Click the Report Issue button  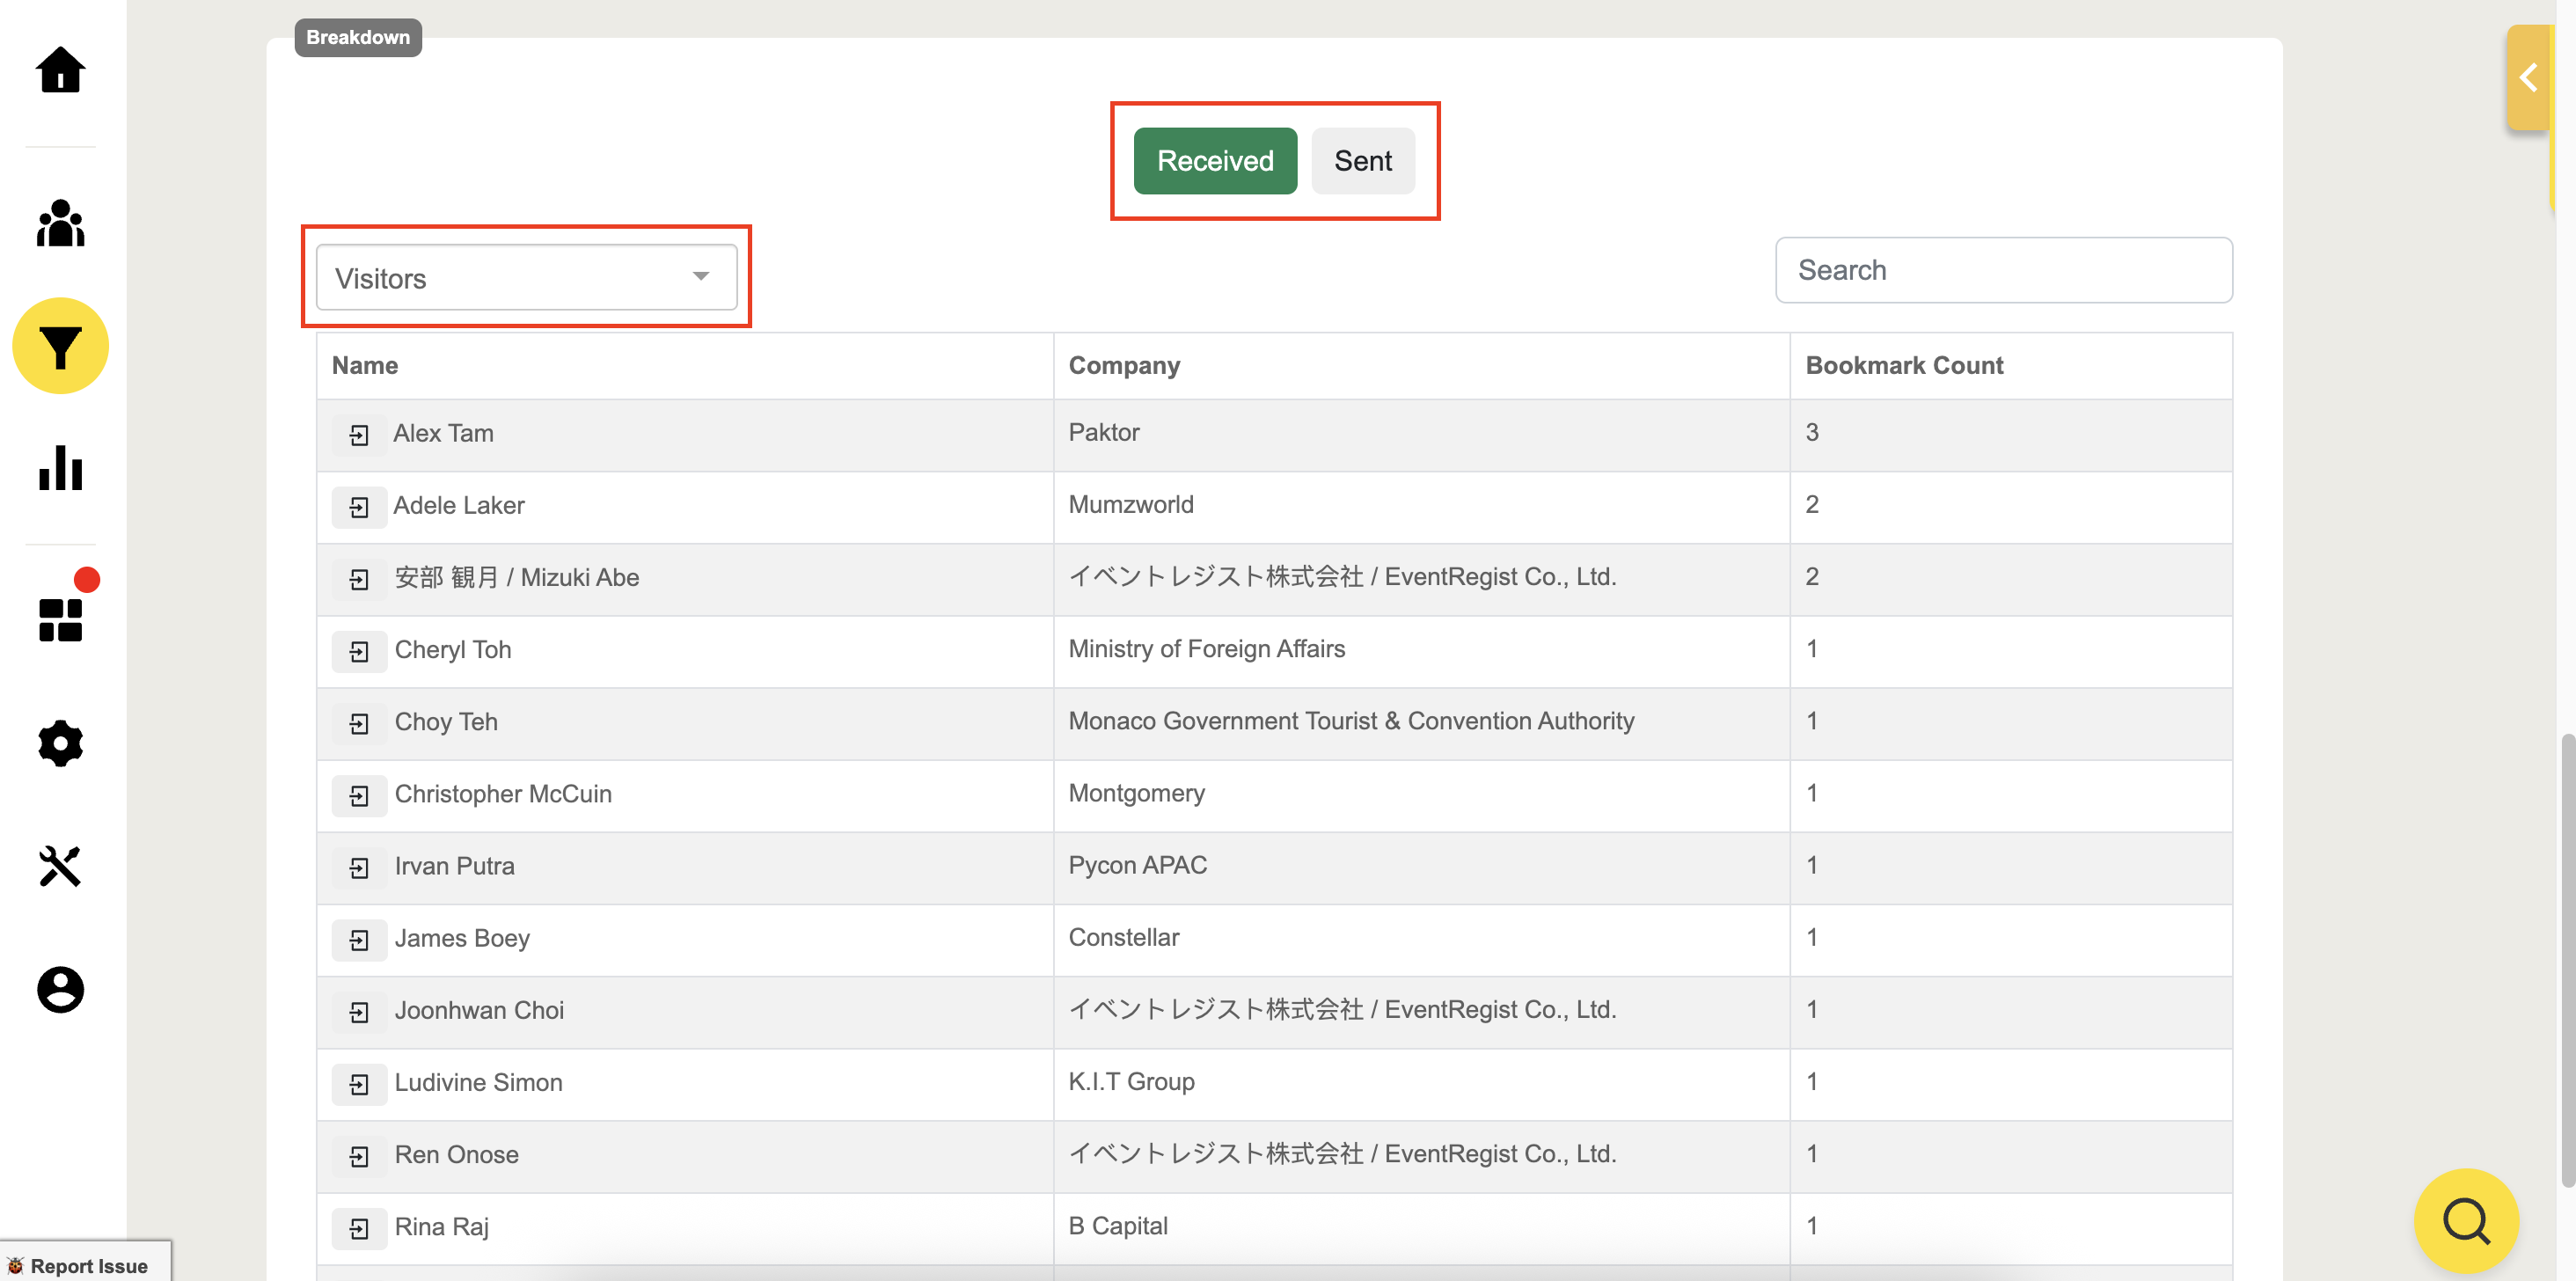tap(85, 1265)
